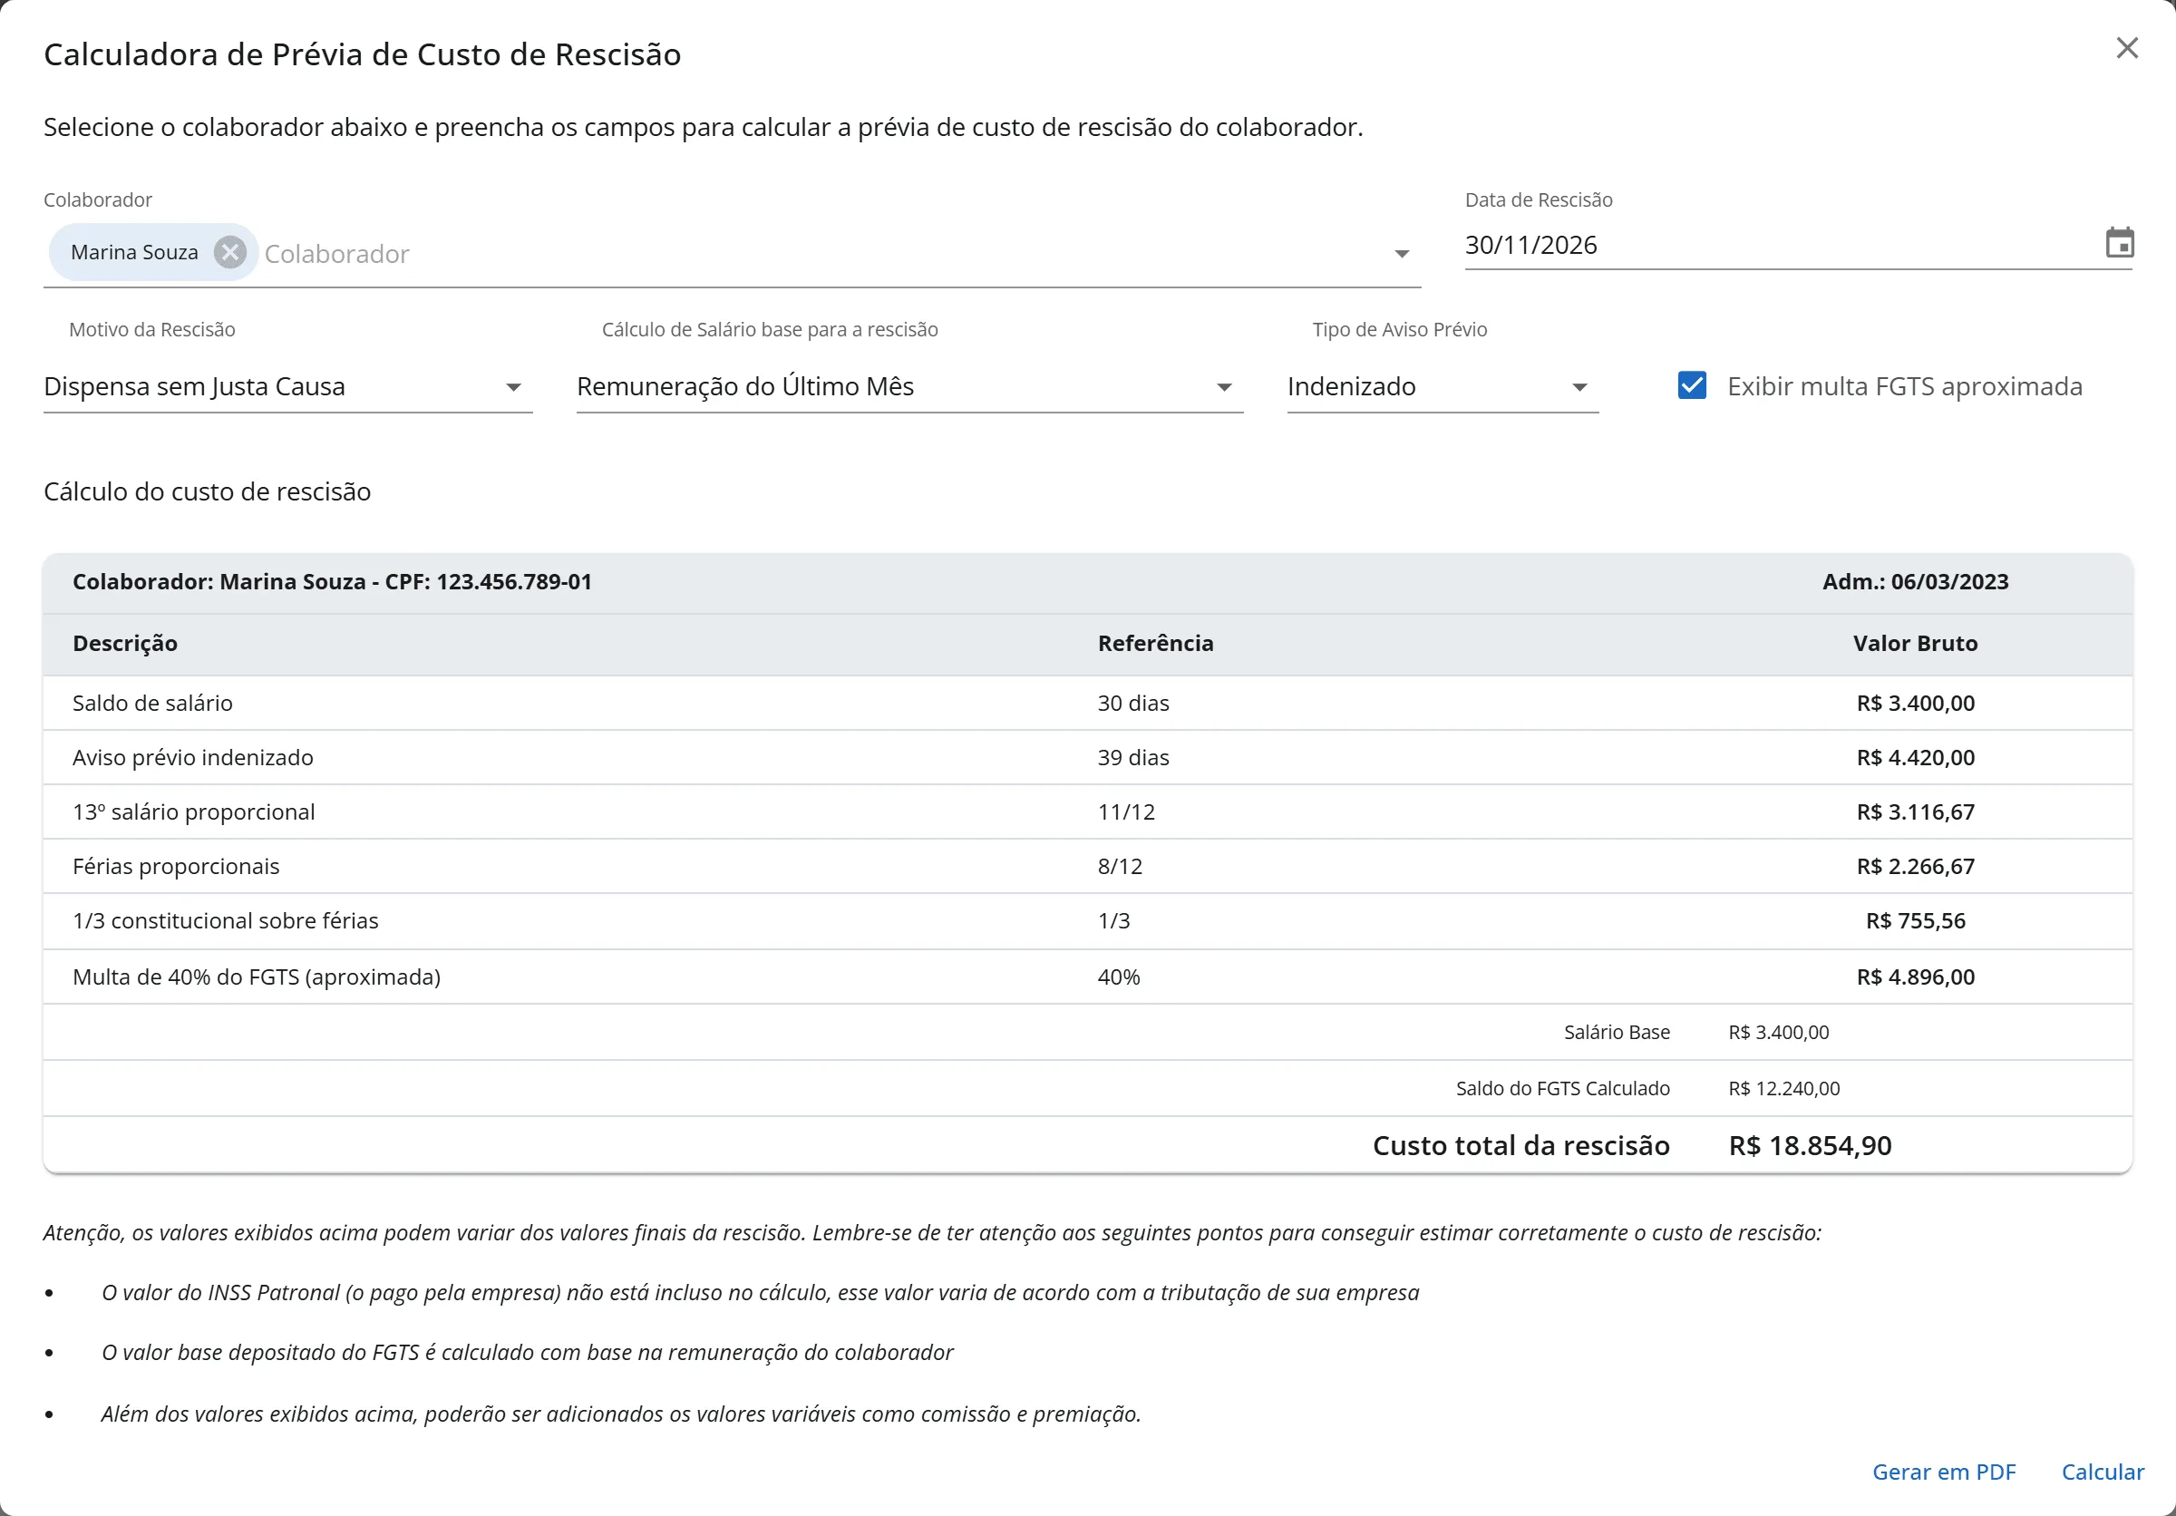The image size is (2176, 1516).
Task: Click the Valor Bruto column header
Action: (1916, 644)
